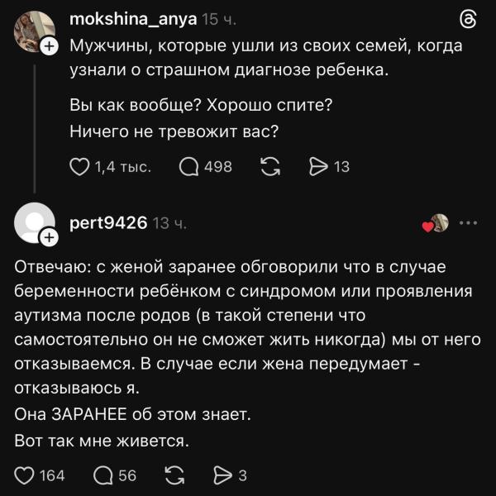Like the pert9426 reply
Image resolution: width=496 pixels, height=496 pixels.
click(26, 475)
